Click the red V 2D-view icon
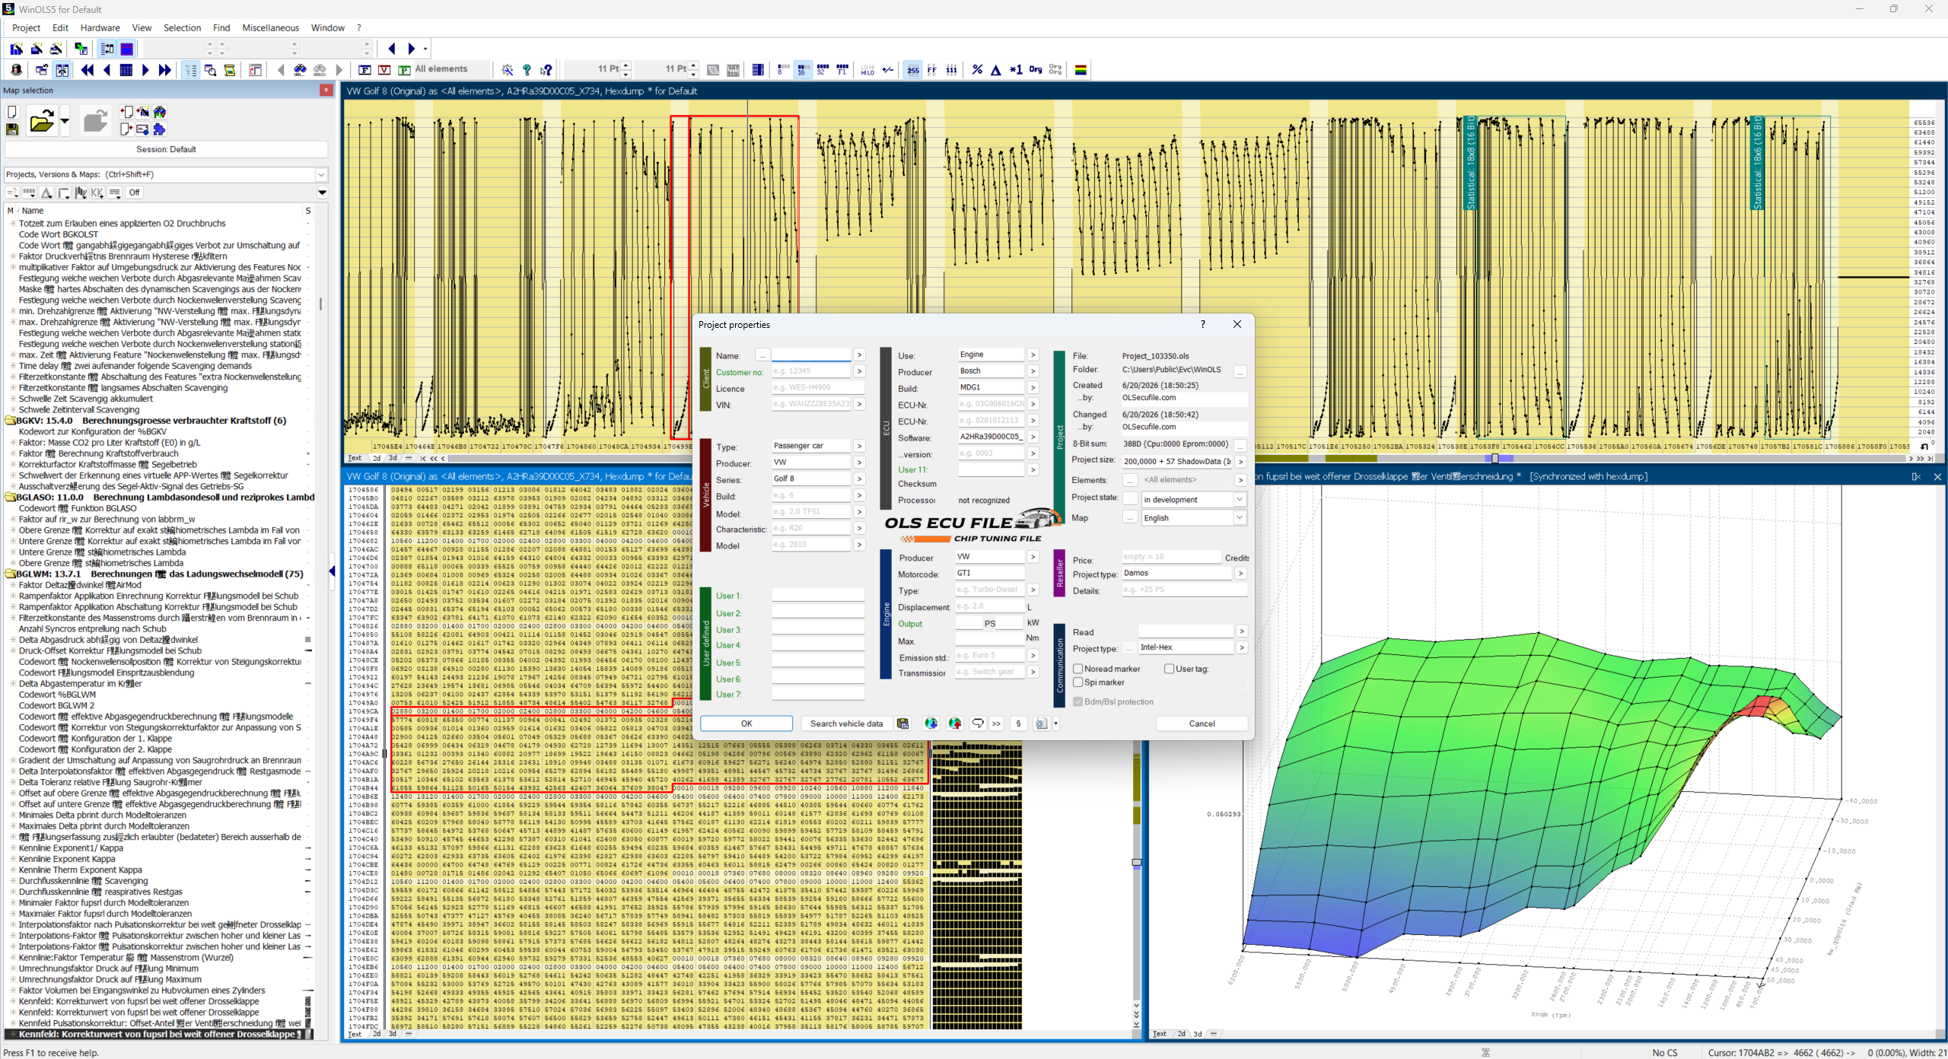Viewport: 1948px width, 1059px height. point(384,70)
